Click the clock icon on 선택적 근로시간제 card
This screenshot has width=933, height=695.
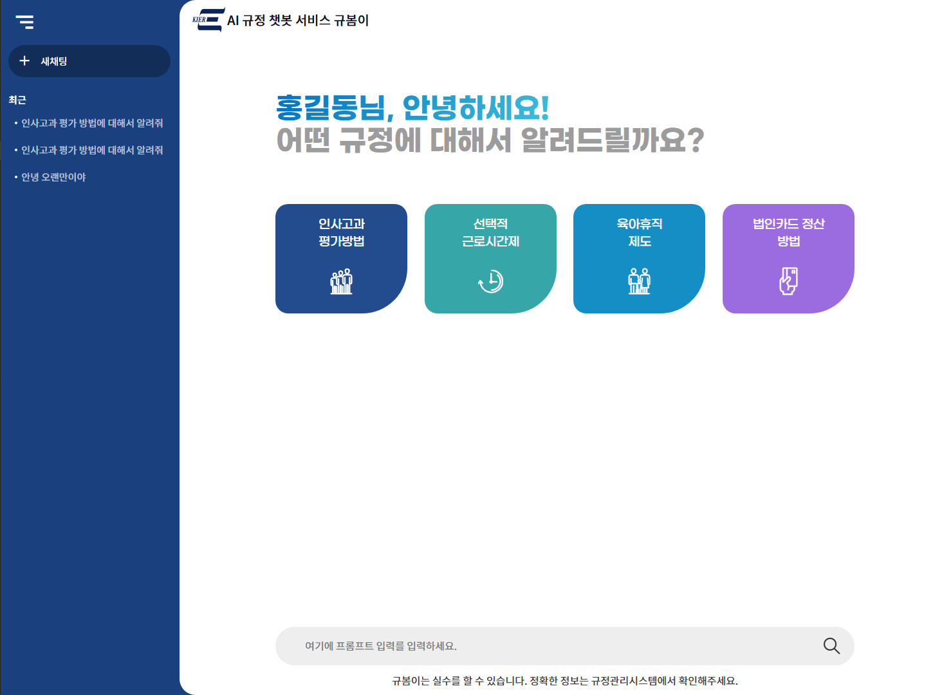[490, 281]
